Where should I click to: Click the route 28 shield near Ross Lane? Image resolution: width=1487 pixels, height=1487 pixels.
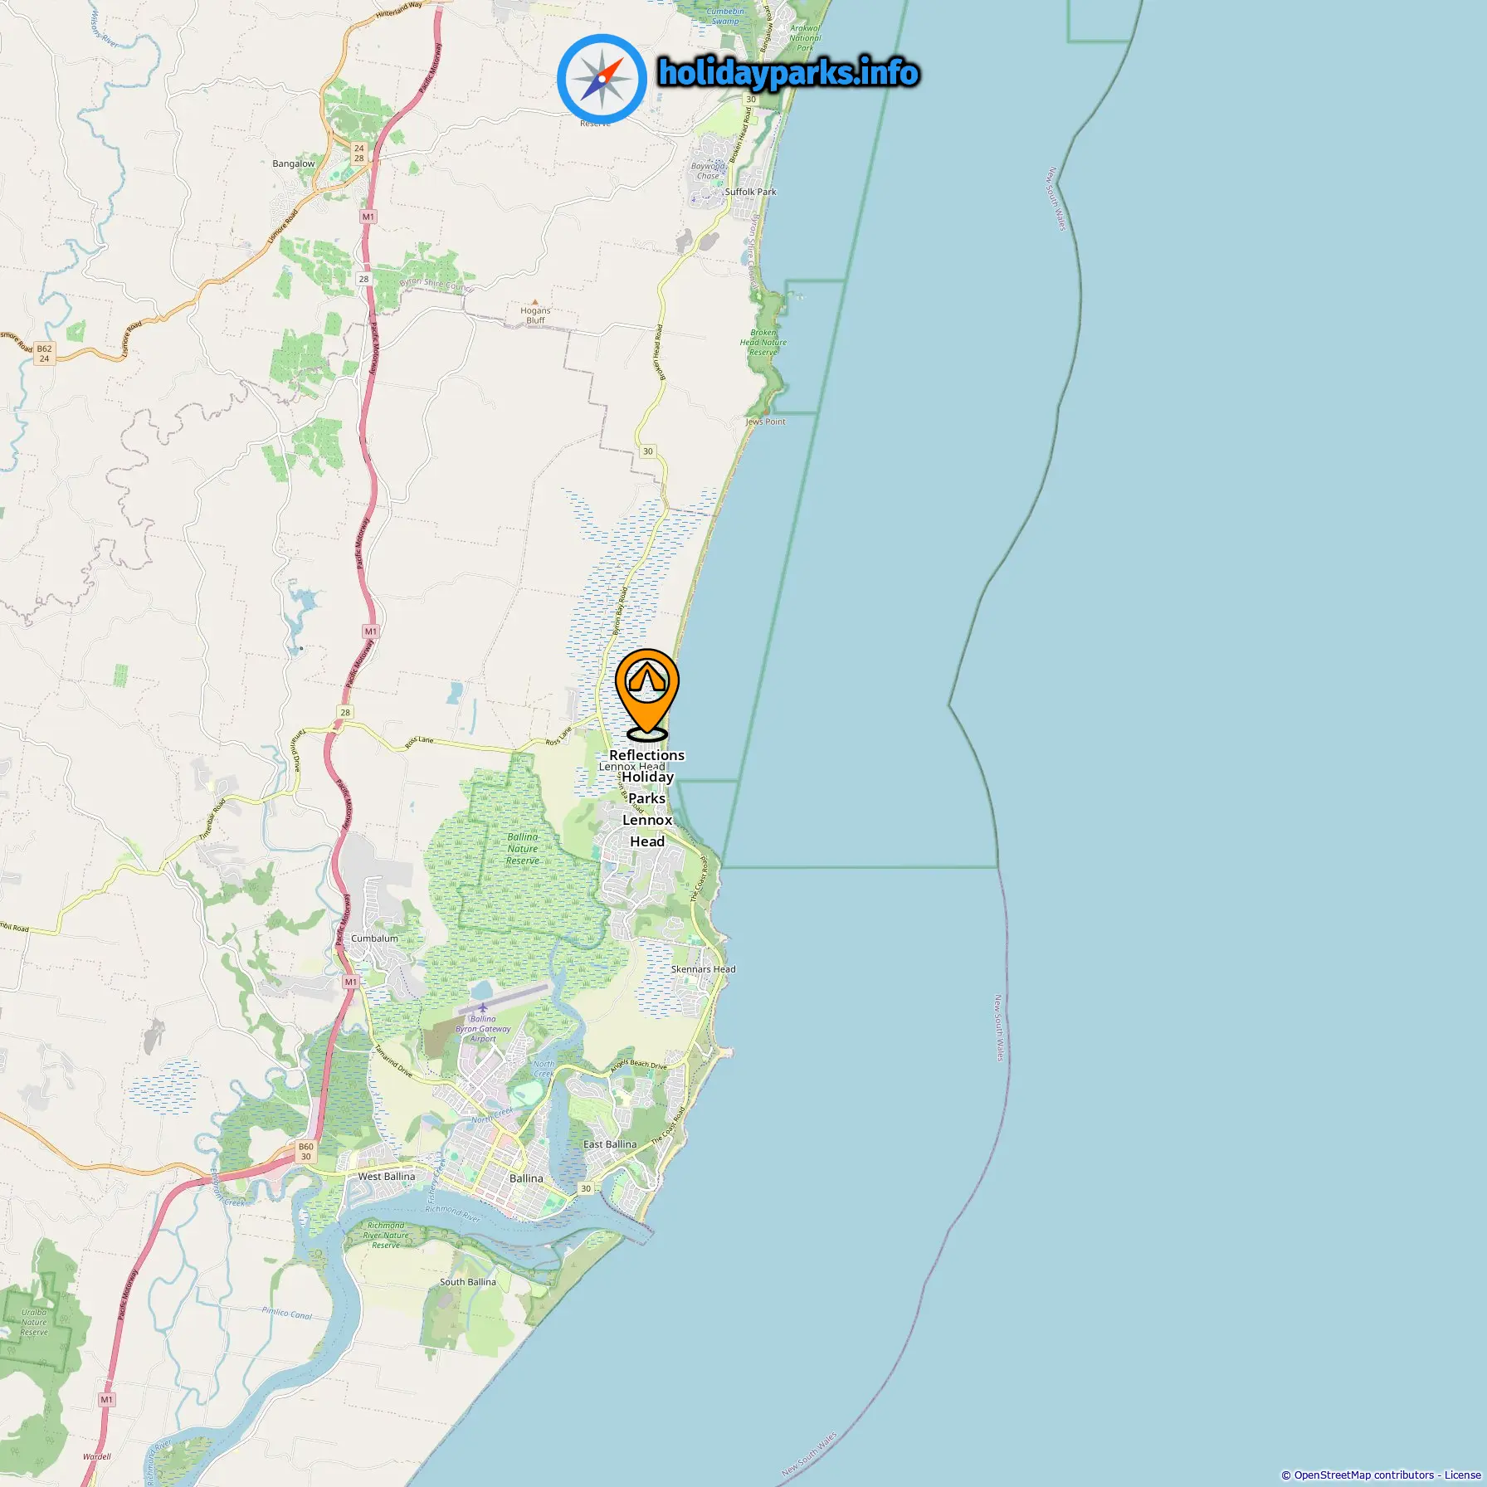coord(345,712)
